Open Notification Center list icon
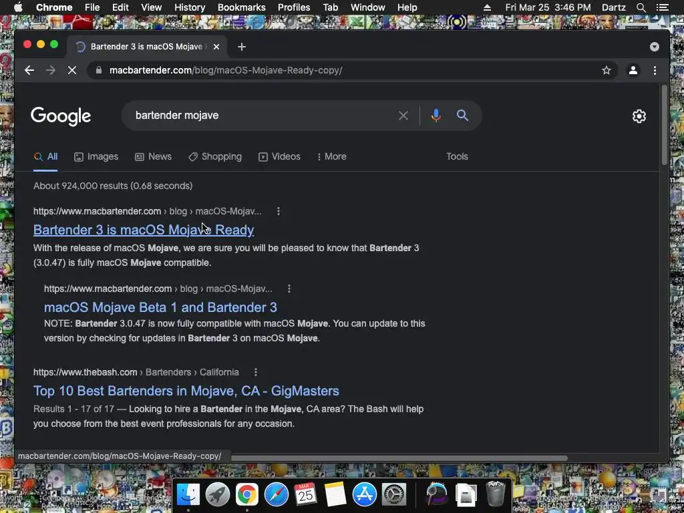This screenshot has width=684, height=513. [662, 7]
